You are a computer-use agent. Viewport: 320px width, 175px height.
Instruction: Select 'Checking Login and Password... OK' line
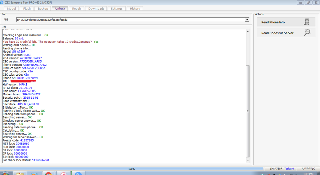tap(25, 35)
